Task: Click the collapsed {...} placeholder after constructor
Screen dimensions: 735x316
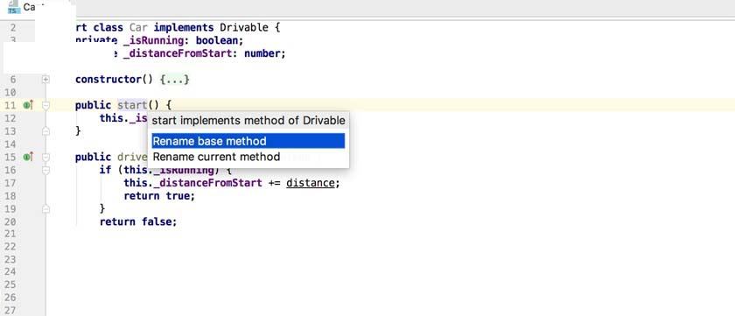Action: pos(174,80)
